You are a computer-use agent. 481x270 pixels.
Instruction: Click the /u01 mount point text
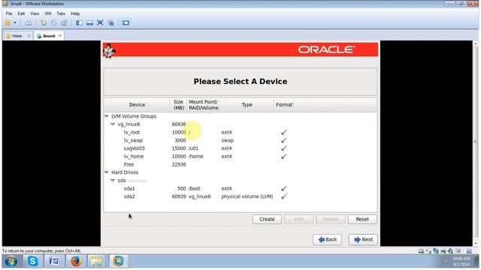pos(194,148)
